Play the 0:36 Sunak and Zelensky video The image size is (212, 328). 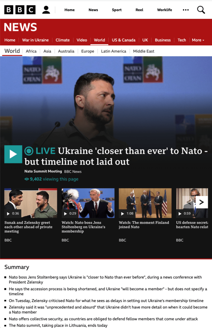[x=31, y=203]
